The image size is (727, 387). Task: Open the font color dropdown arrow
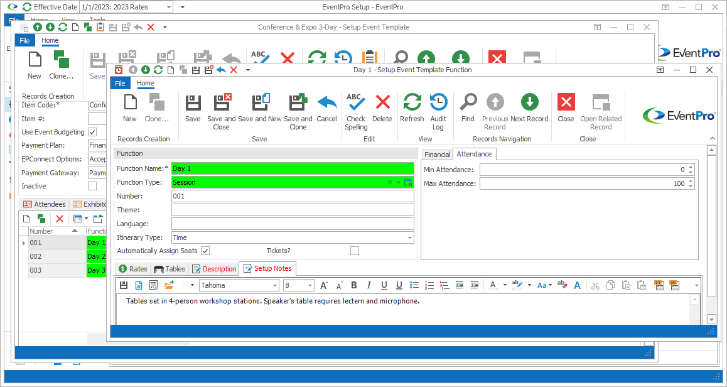505,285
